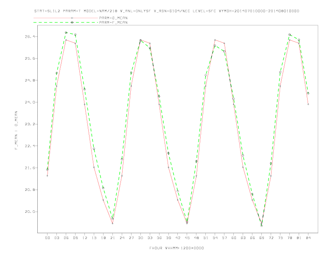Click the F_MEAN circle marker at hour 00

point(48,169)
